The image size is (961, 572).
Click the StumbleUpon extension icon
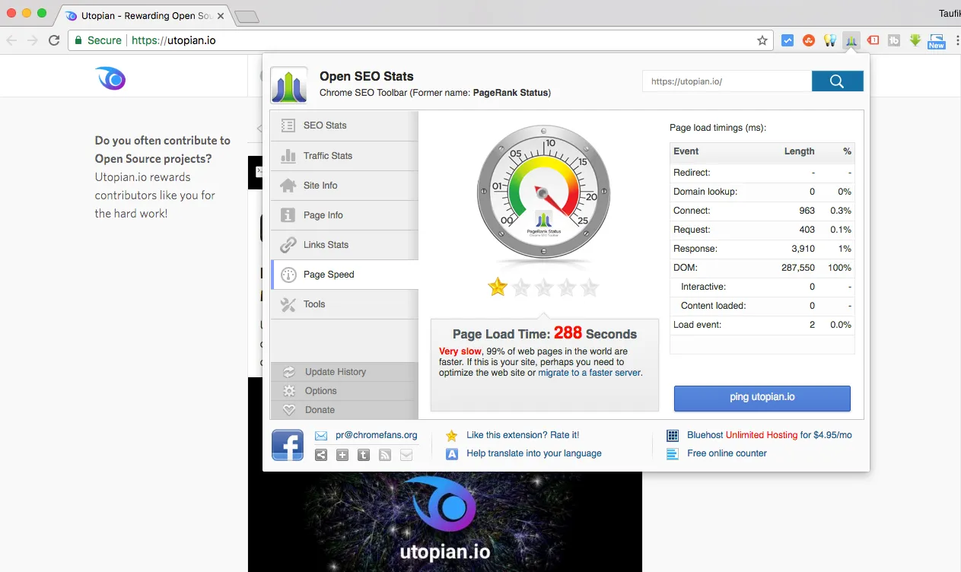(810, 40)
